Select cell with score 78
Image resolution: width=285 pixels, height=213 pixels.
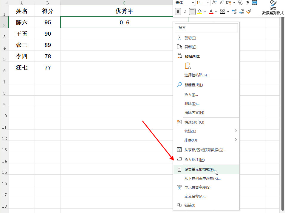pos(48,56)
